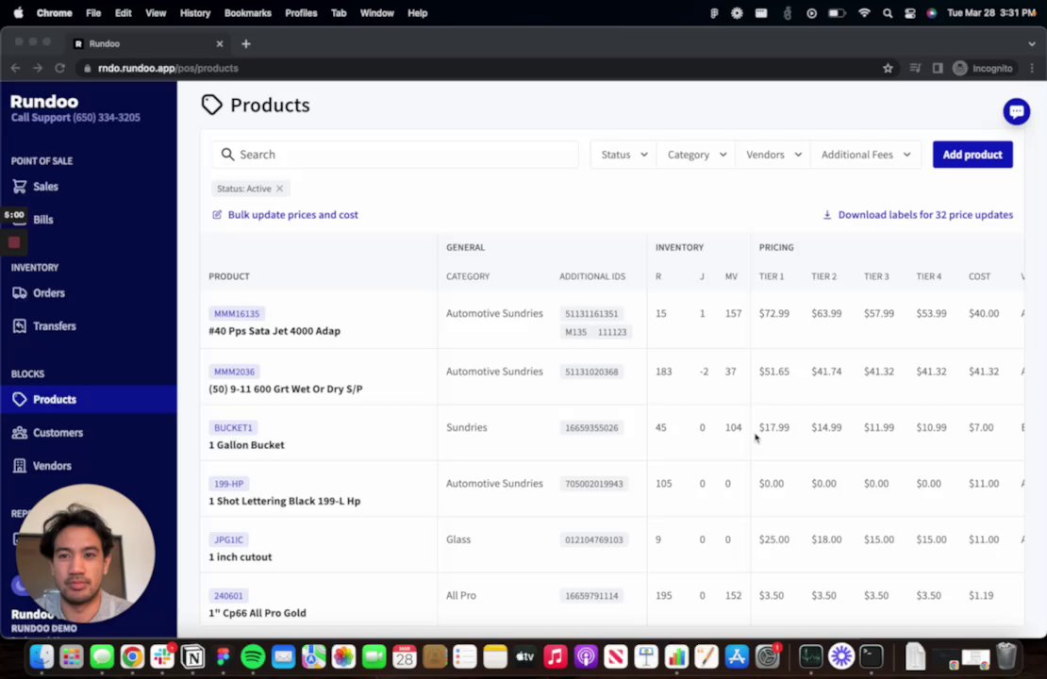The image size is (1047, 679).
Task: Click the address bar URL
Action: pyautogui.click(x=168, y=68)
